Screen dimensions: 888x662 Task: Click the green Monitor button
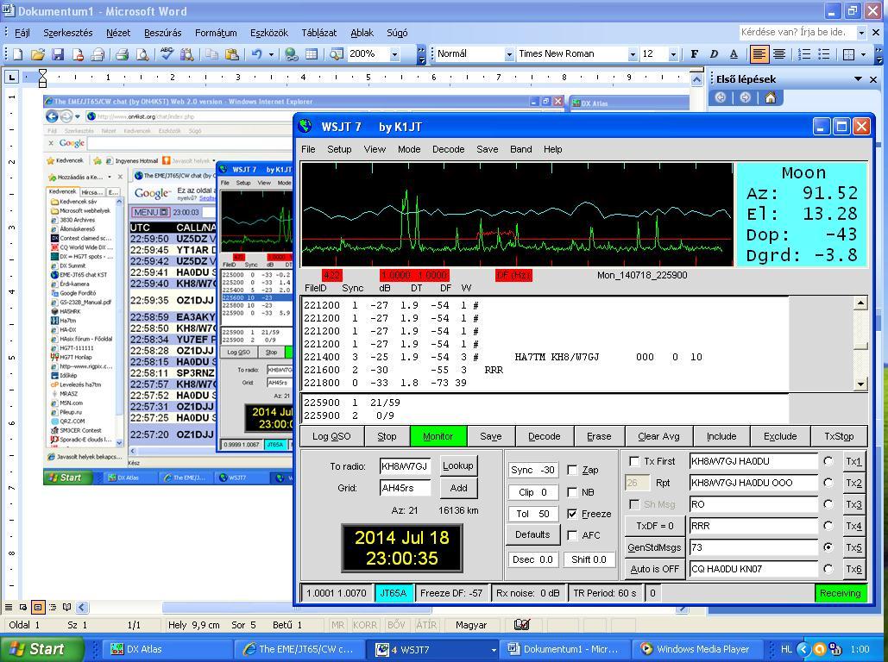point(438,436)
